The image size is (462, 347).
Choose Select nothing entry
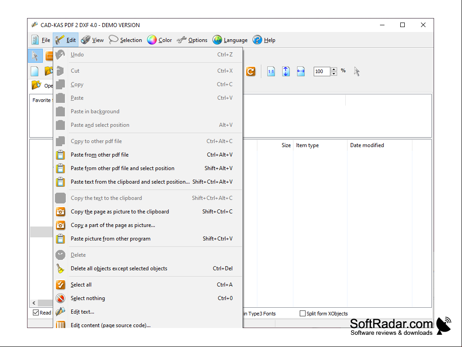(148, 298)
